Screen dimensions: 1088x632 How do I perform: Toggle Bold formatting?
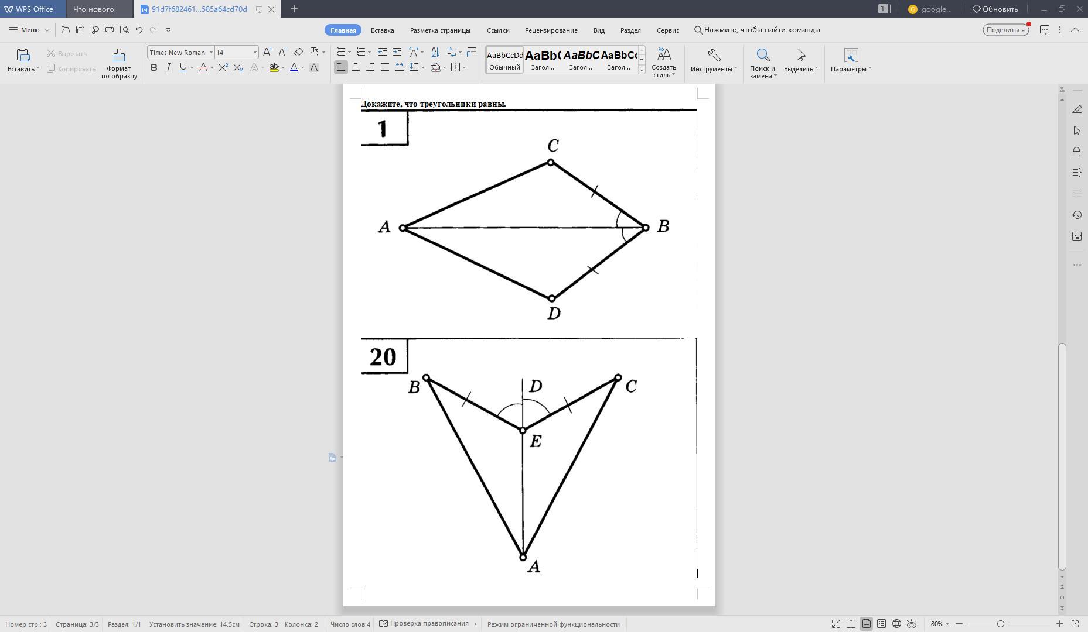click(154, 68)
